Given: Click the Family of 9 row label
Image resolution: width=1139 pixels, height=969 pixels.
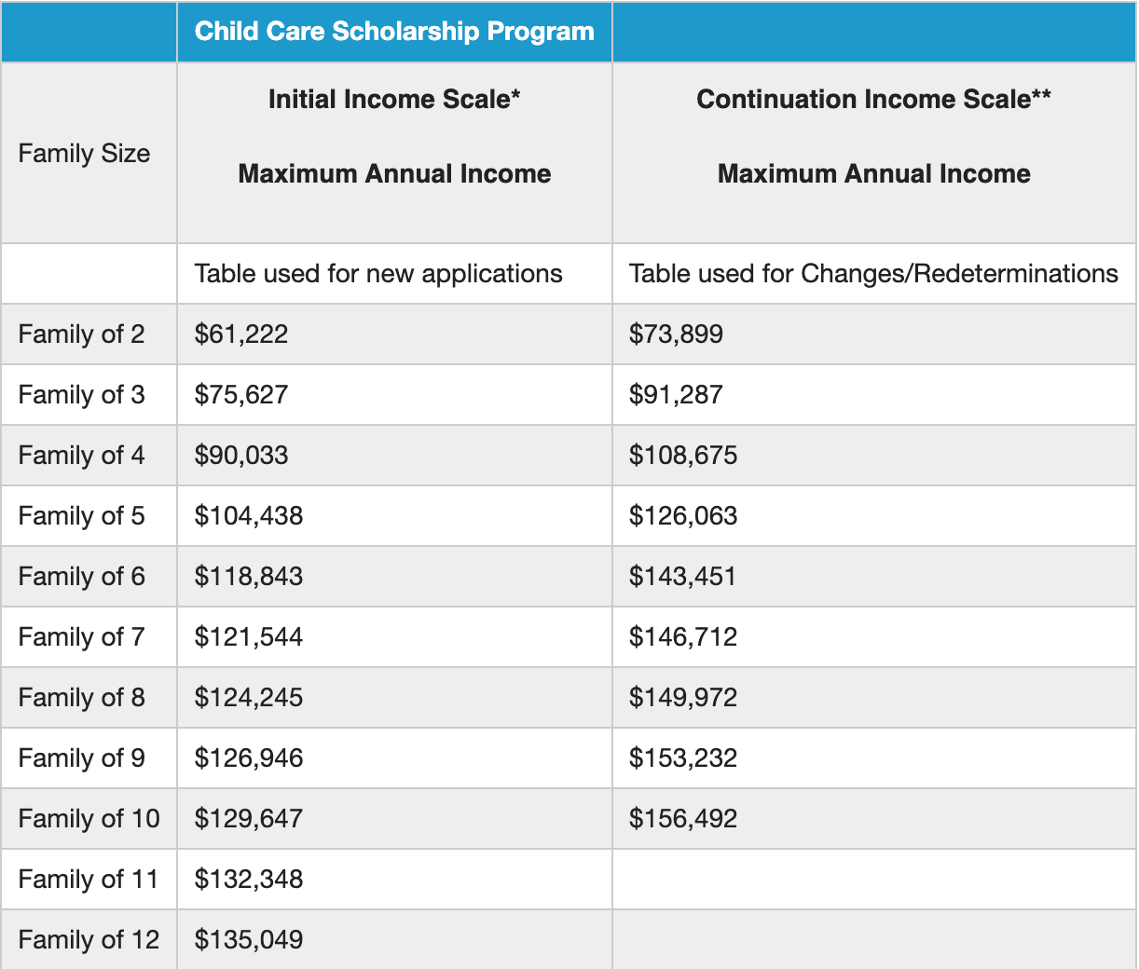Looking at the screenshot, I should coord(82,758).
